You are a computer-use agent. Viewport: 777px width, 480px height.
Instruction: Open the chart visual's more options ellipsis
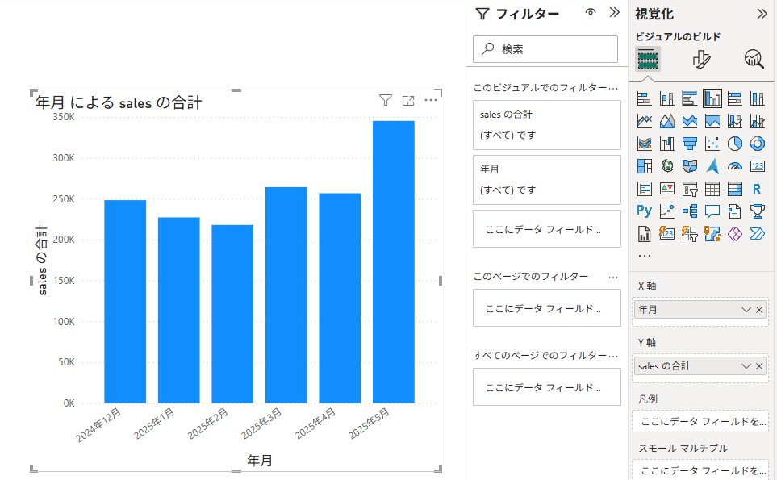[431, 100]
